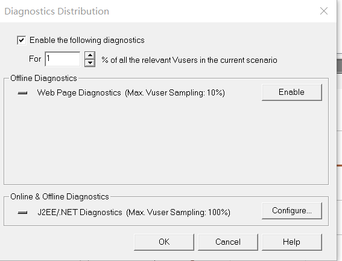This screenshot has height=261, width=342.
Task: Click the Online & Offline Diagnostics group heading
Action: point(60,196)
